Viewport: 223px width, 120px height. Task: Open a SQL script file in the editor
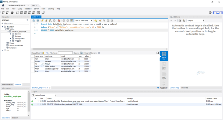click(34, 21)
